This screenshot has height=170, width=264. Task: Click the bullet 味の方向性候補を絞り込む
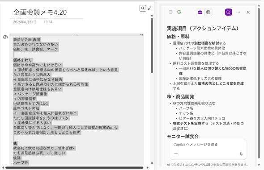point(194,103)
